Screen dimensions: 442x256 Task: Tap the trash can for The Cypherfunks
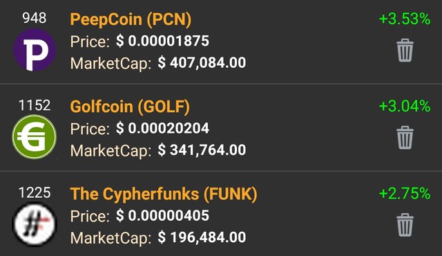click(x=405, y=225)
